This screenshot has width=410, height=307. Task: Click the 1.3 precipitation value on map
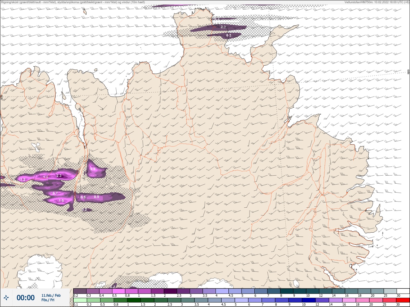(x=45, y=177)
